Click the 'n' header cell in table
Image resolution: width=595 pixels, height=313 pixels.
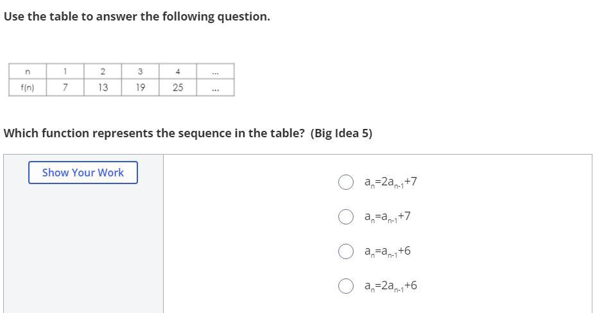tap(28, 71)
